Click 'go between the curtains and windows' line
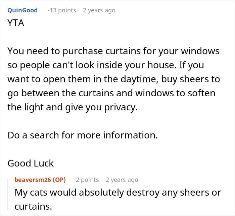 (x=111, y=93)
